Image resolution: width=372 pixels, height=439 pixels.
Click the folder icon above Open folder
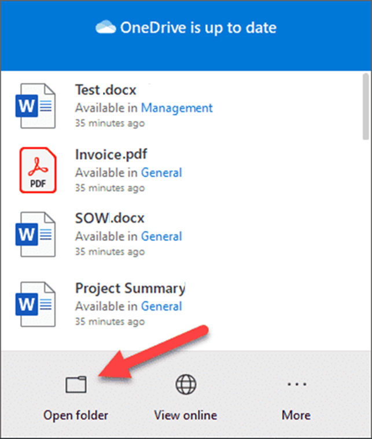point(76,384)
